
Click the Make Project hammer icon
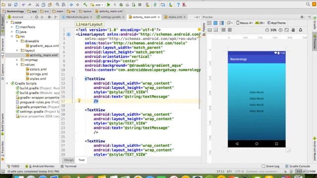85,4
